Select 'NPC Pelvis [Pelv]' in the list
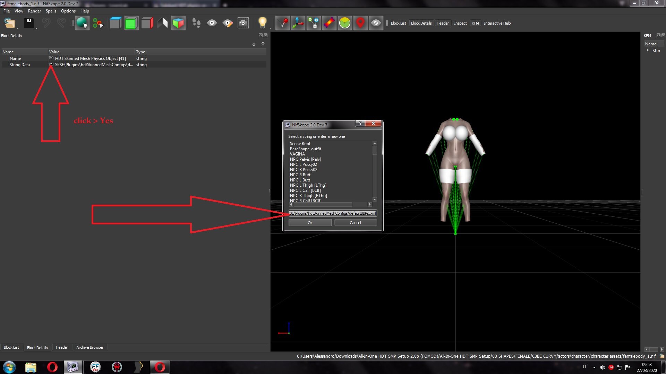The height and width of the screenshot is (374, 666). click(x=306, y=159)
